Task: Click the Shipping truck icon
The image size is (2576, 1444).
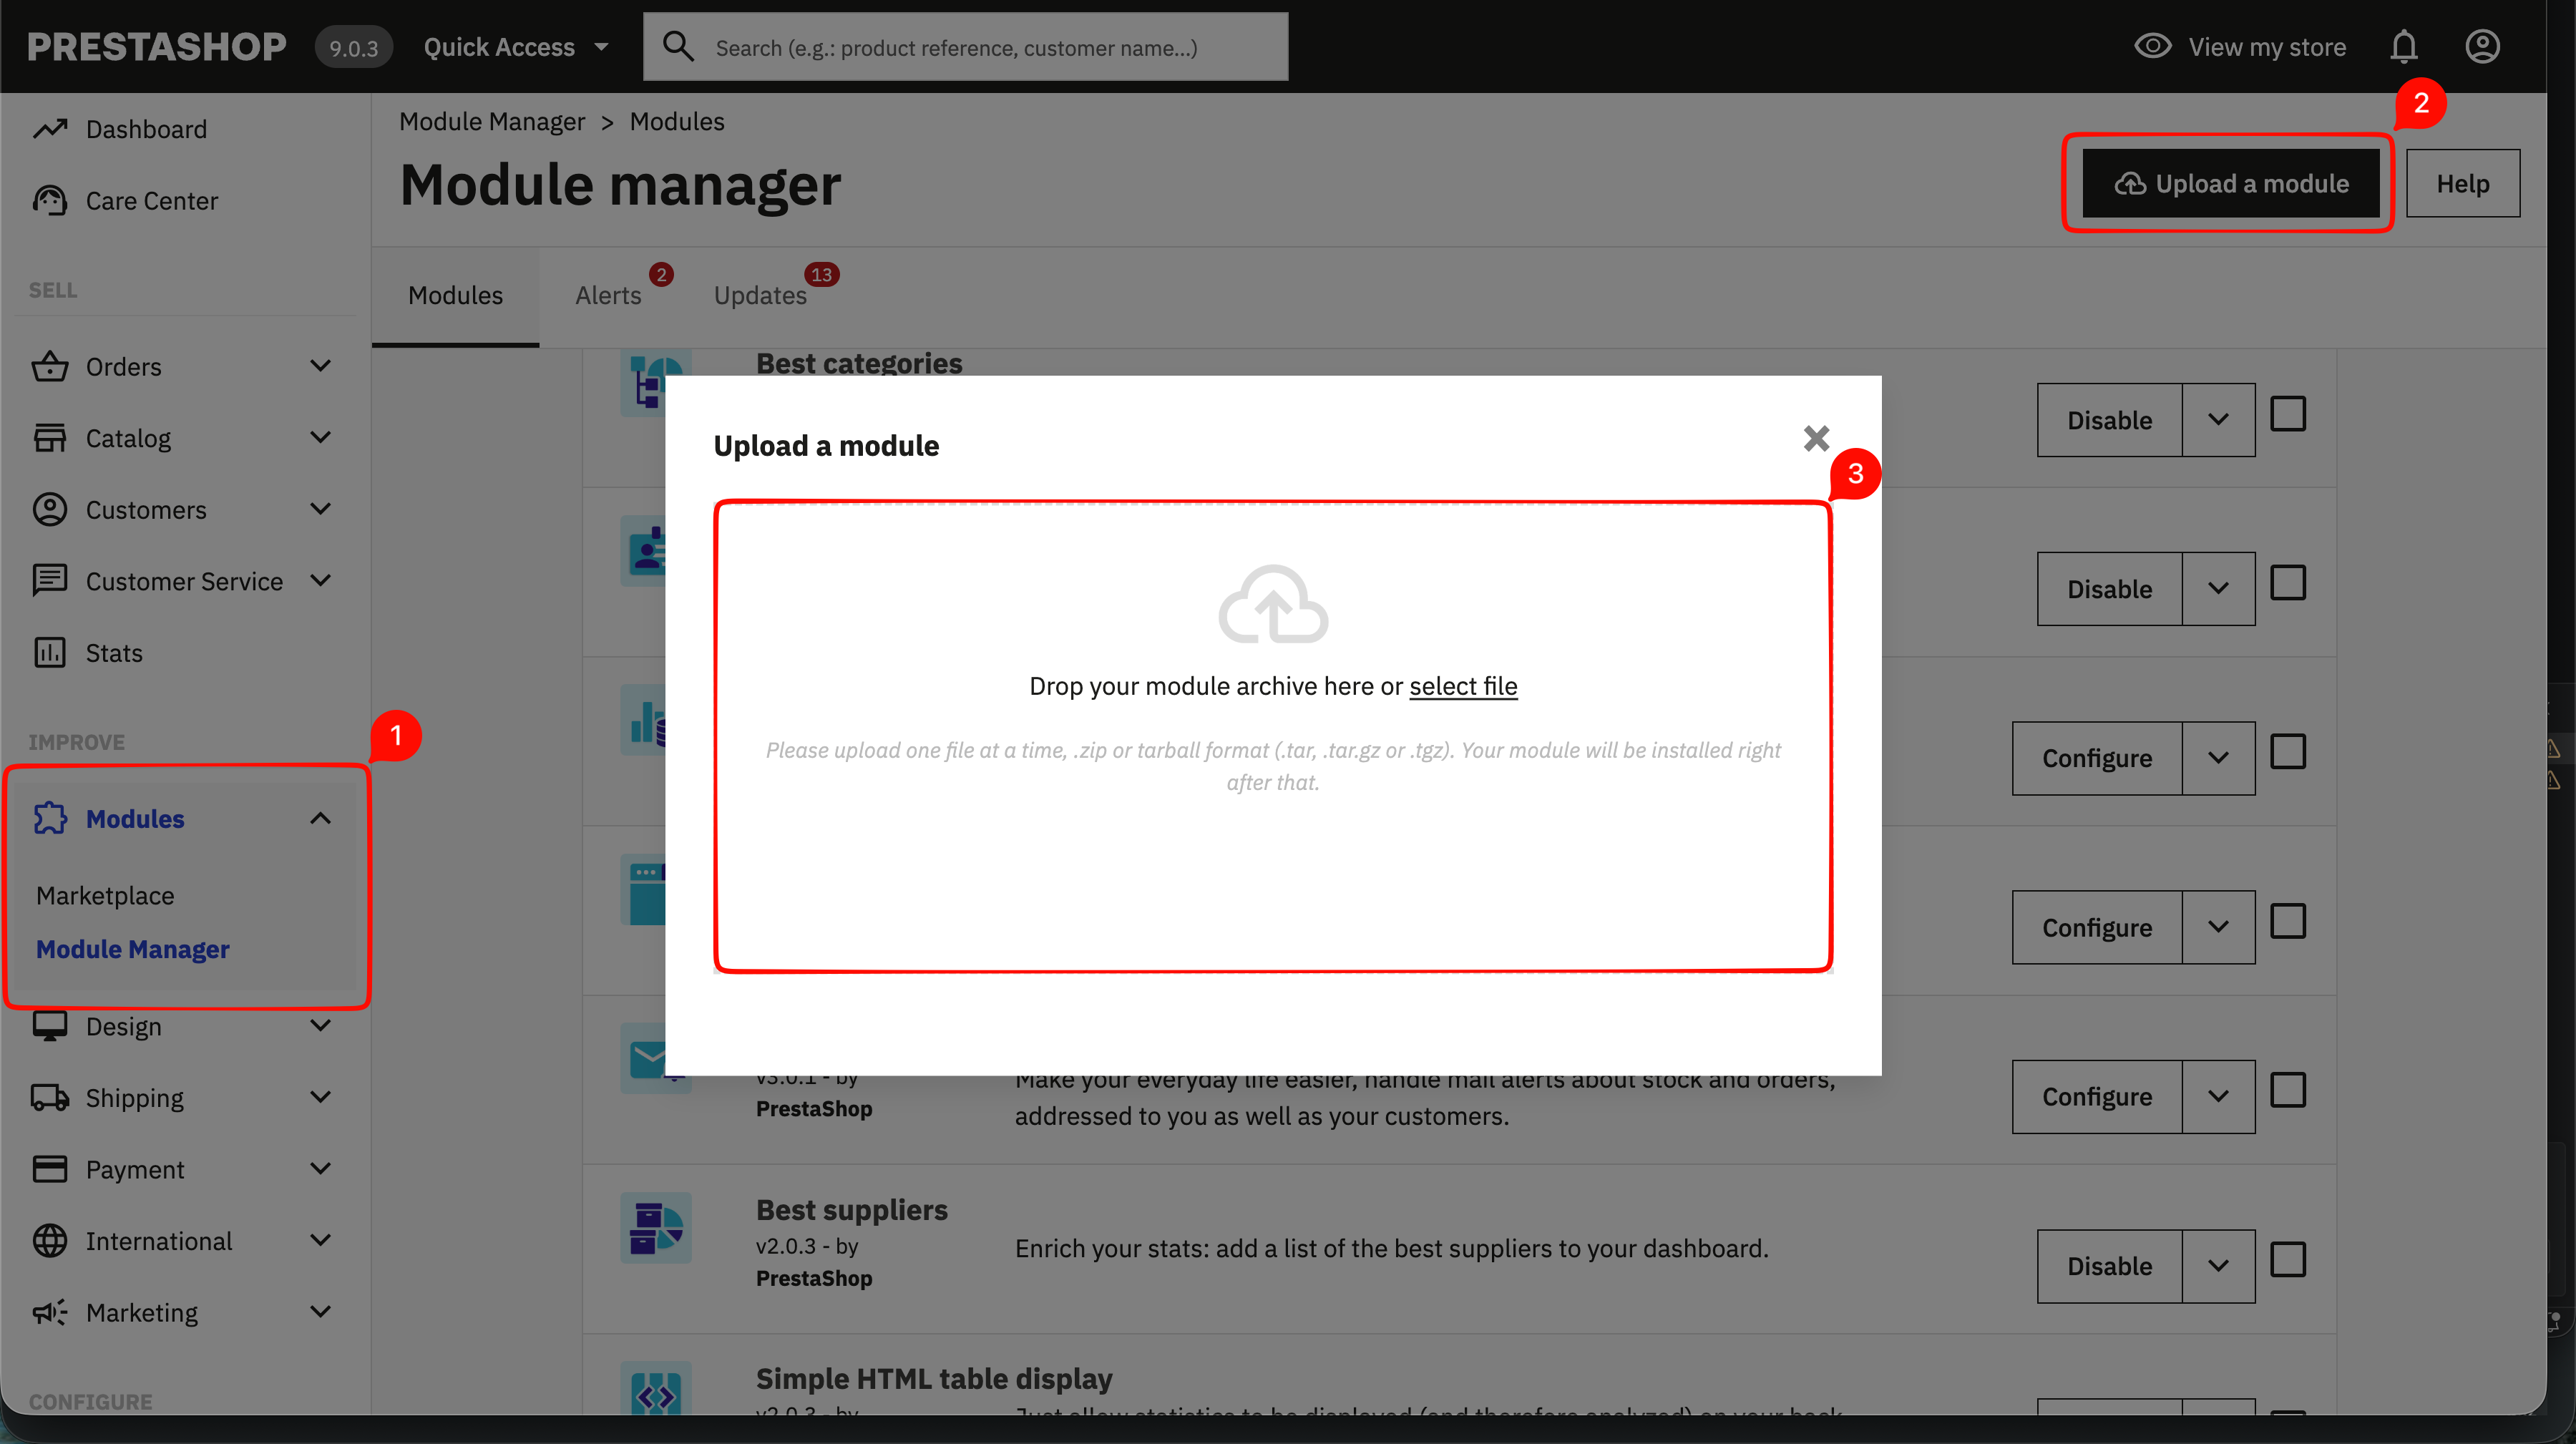Action: (50, 1098)
